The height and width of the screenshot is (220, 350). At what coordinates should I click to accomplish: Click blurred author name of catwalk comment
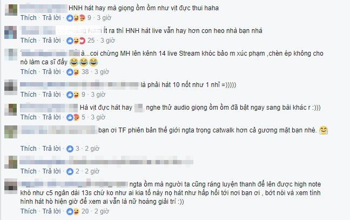click(58, 130)
